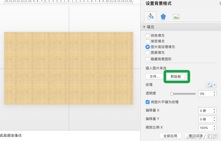221x141 pixels.
Task: Open the Fill paint bucket tab
Action: (150, 17)
